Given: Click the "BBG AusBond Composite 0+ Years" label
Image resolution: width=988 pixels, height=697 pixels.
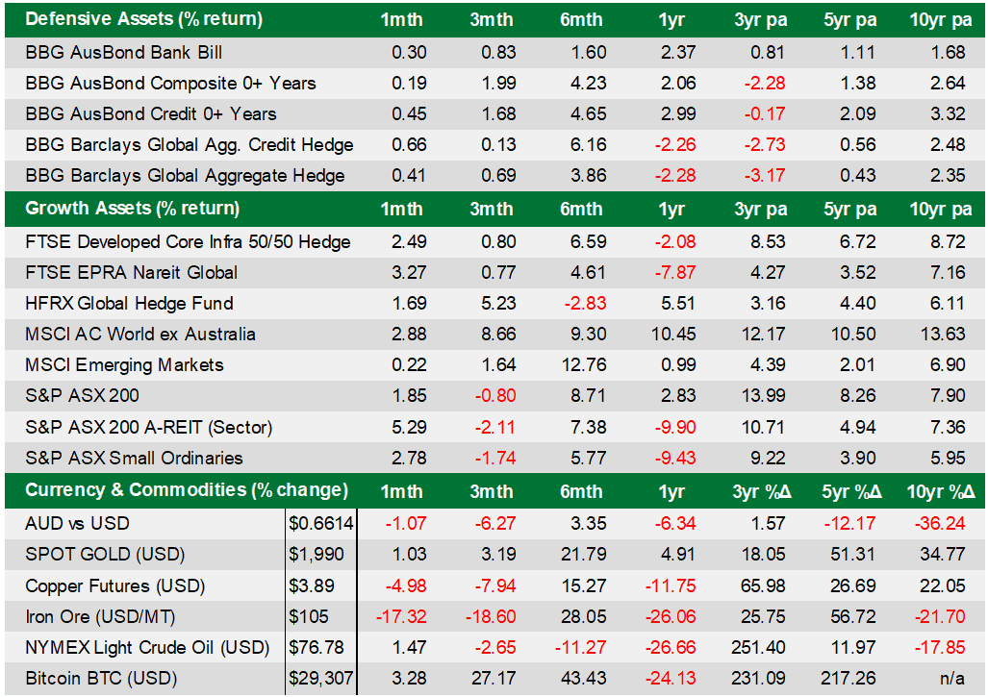Looking at the screenshot, I should 170,83.
